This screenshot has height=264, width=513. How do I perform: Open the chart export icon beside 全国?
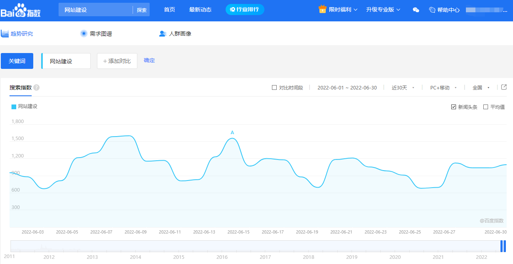click(504, 87)
